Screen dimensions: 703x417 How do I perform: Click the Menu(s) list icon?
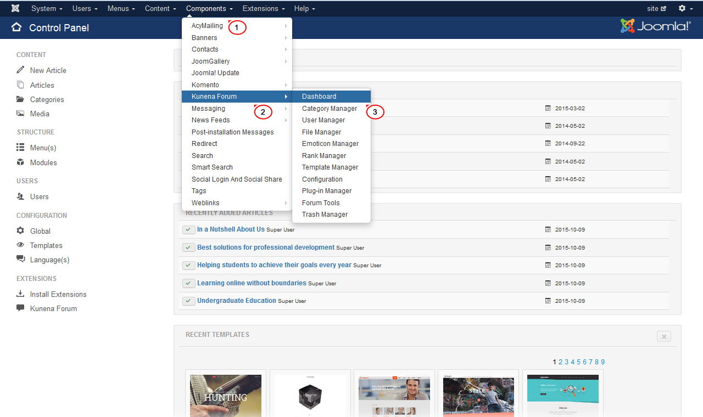tap(20, 148)
